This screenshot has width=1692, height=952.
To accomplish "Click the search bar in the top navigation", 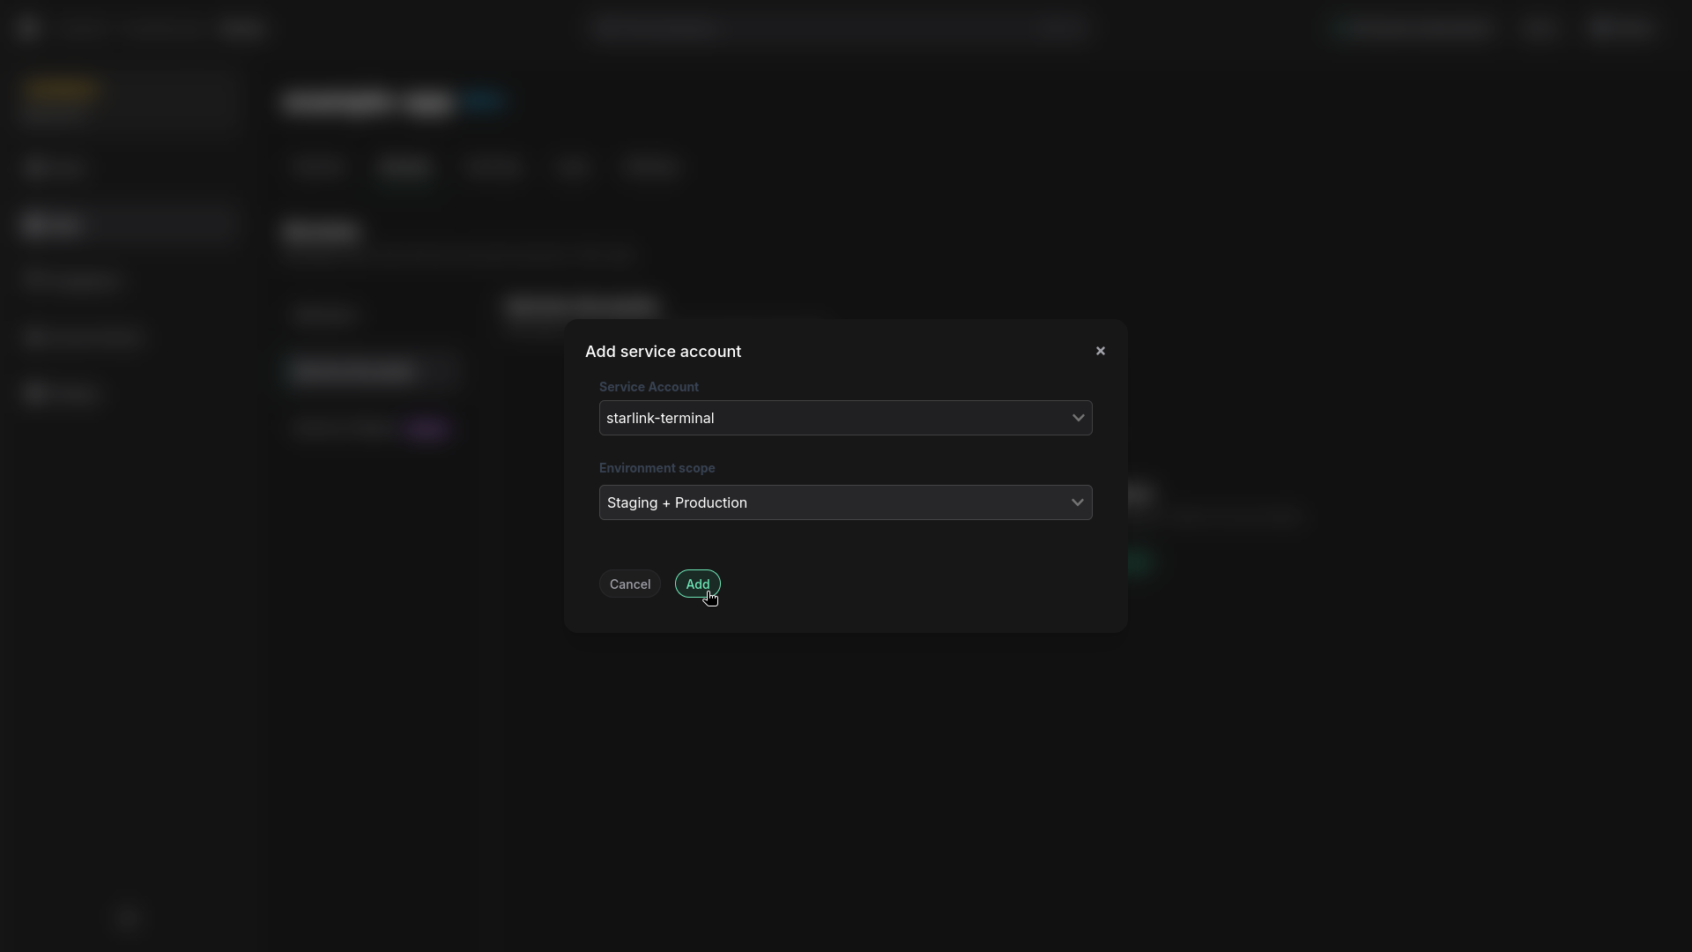I will 842,28.
